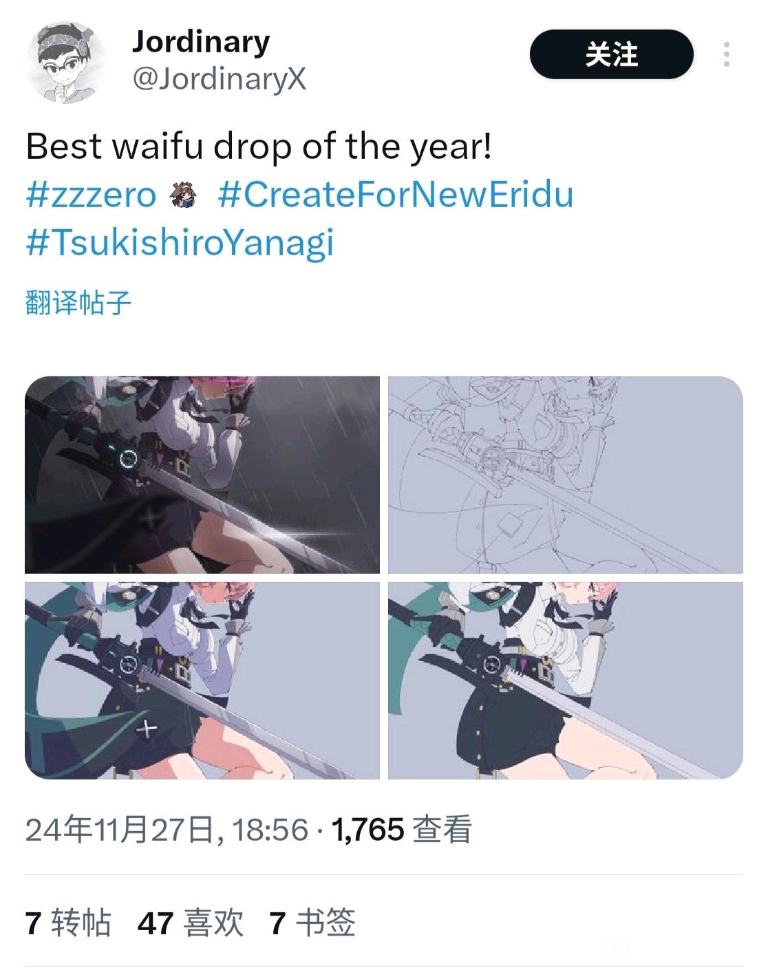Show the 47 喜欢 likes list
The image size is (768, 968).
191,923
